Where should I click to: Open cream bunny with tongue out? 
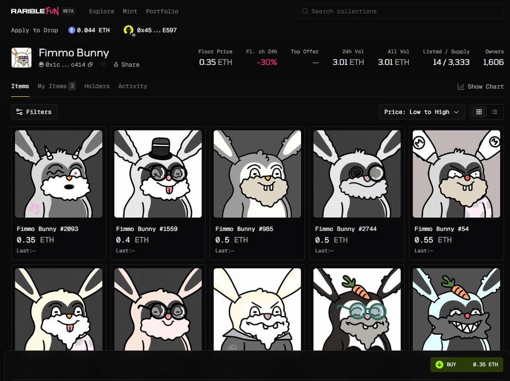pos(59,309)
